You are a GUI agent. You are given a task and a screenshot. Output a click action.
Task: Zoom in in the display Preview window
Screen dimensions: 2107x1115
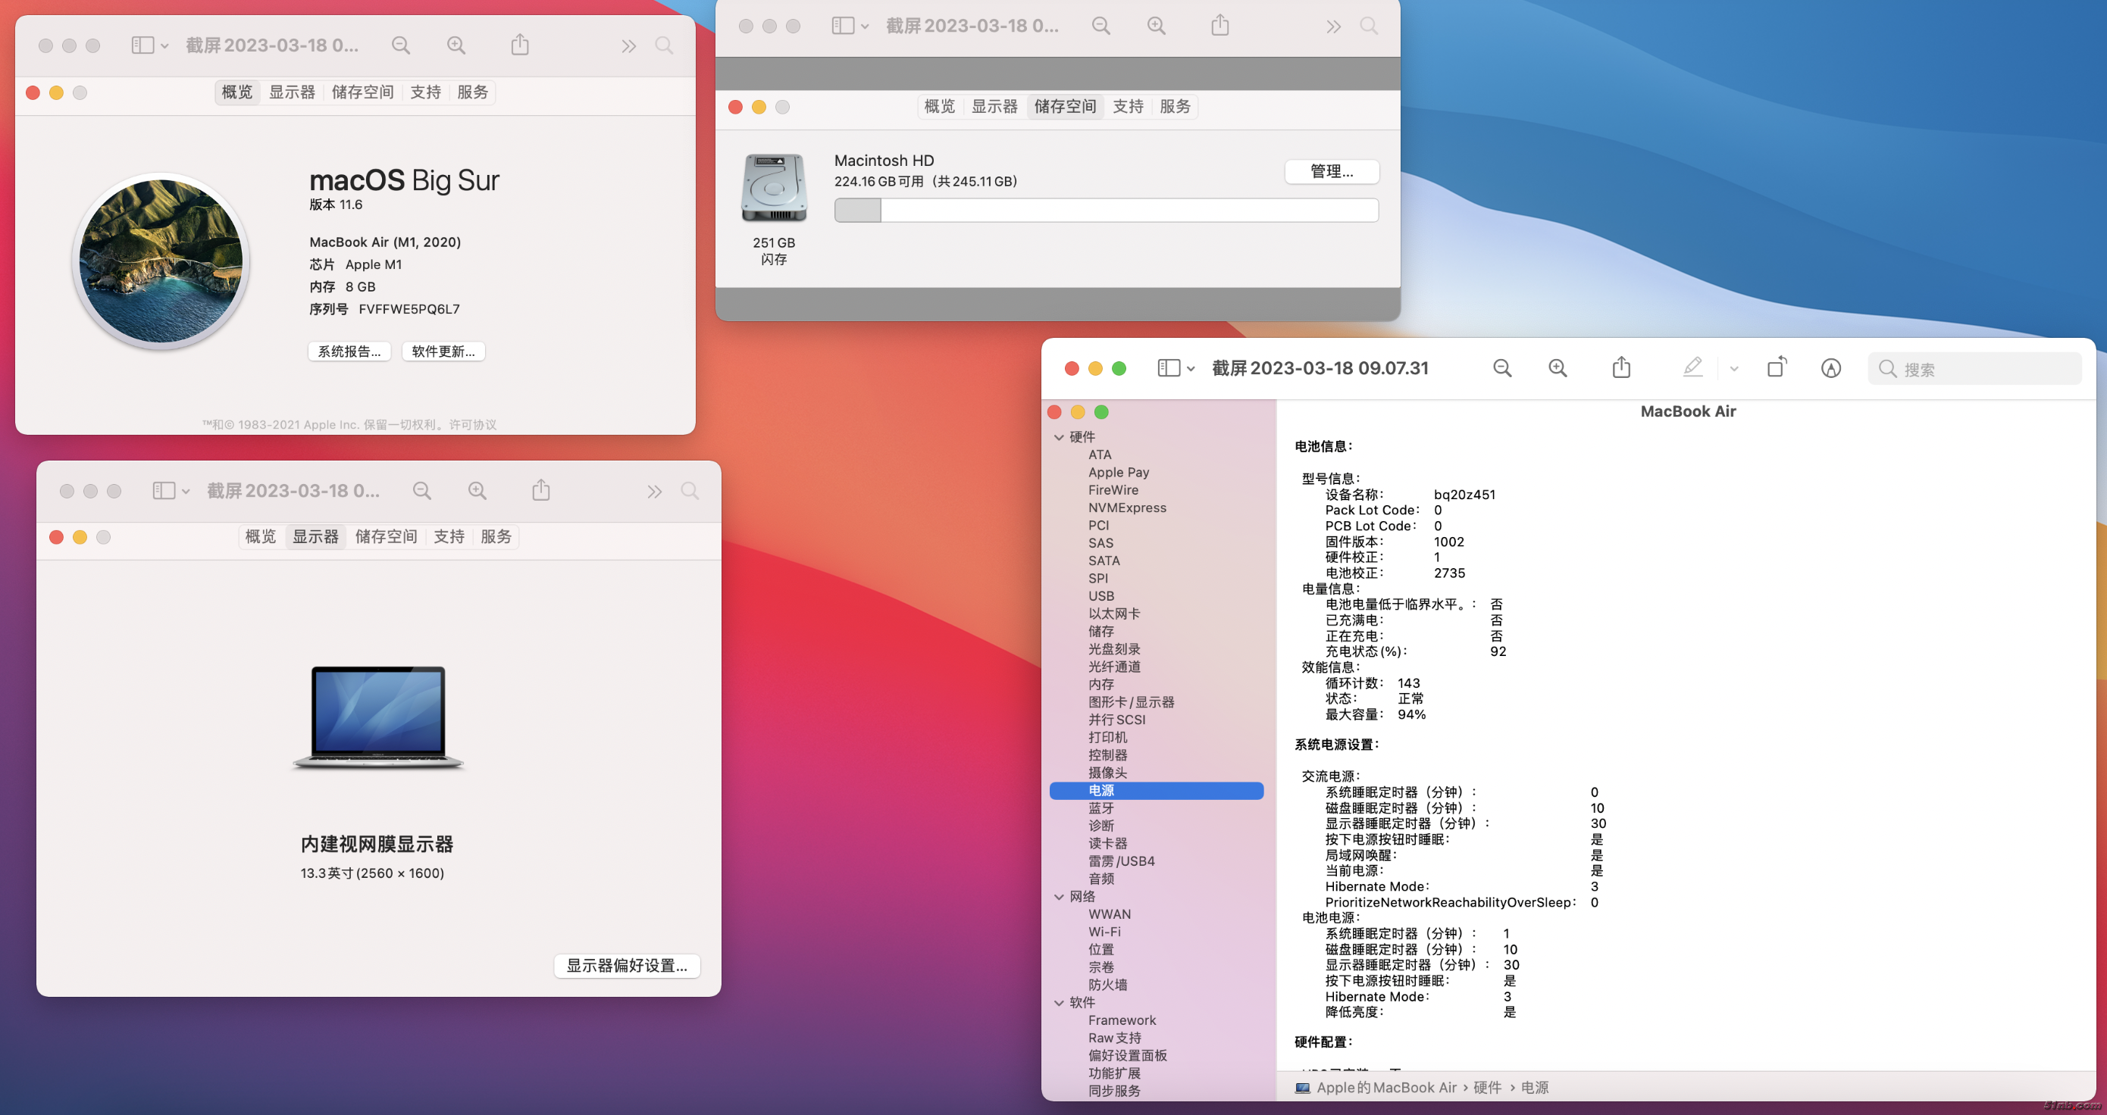click(477, 492)
